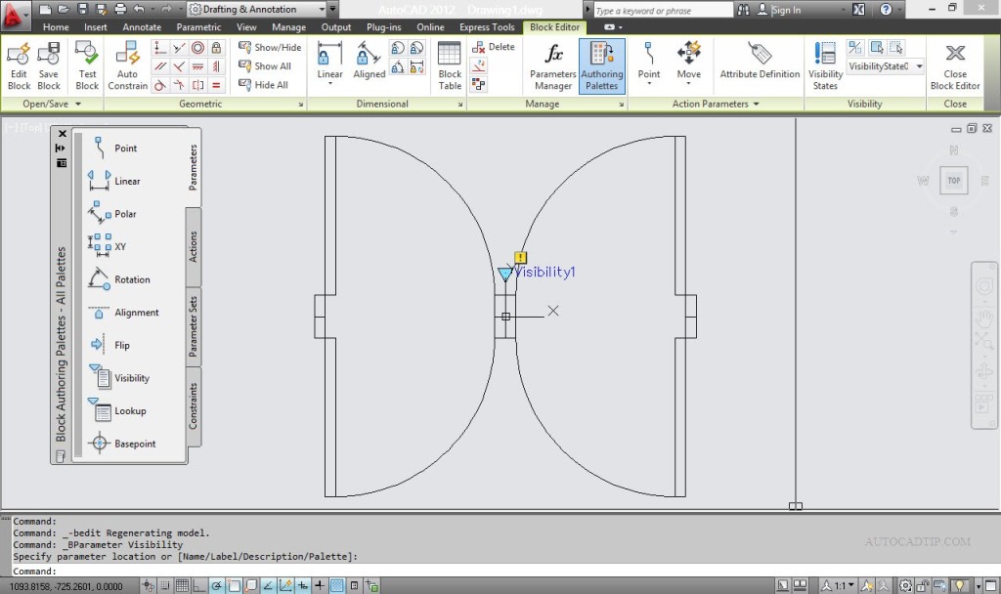The height and width of the screenshot is (594, 1001).
Task: Toggle Show/Hide Lineweight in status bar
Action: pyautogui.click(x=320, y=585)
